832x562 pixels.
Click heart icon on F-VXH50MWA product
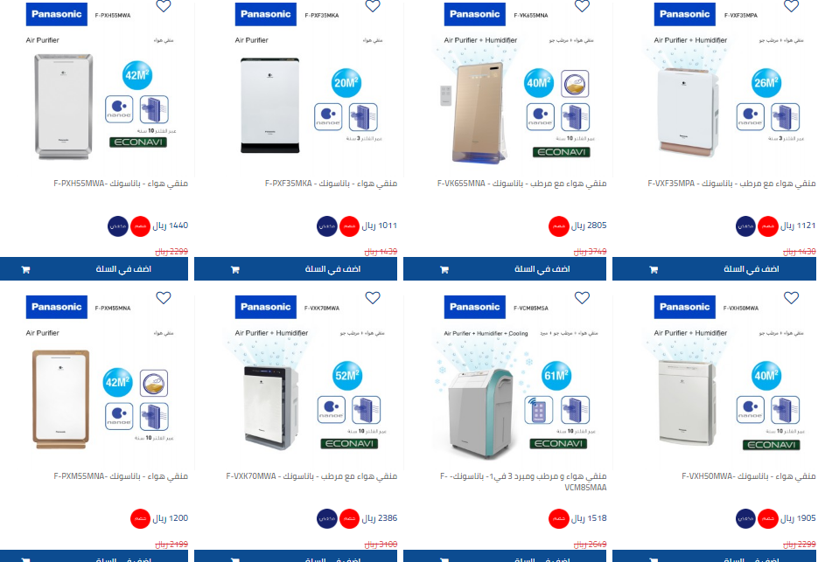tap(791, 298)
